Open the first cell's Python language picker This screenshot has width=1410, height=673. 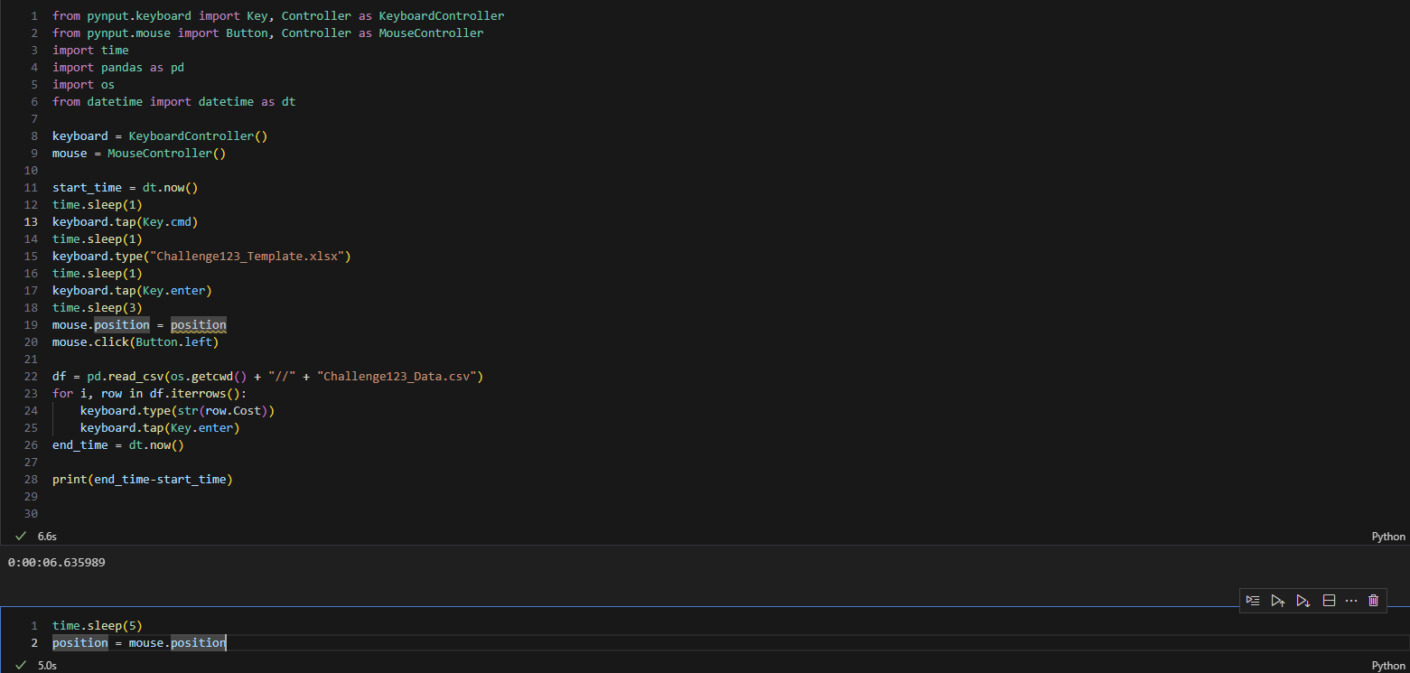click(1388, 537)
